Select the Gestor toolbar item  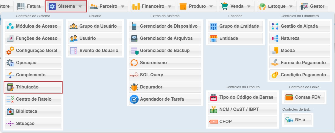click(313, 6)
